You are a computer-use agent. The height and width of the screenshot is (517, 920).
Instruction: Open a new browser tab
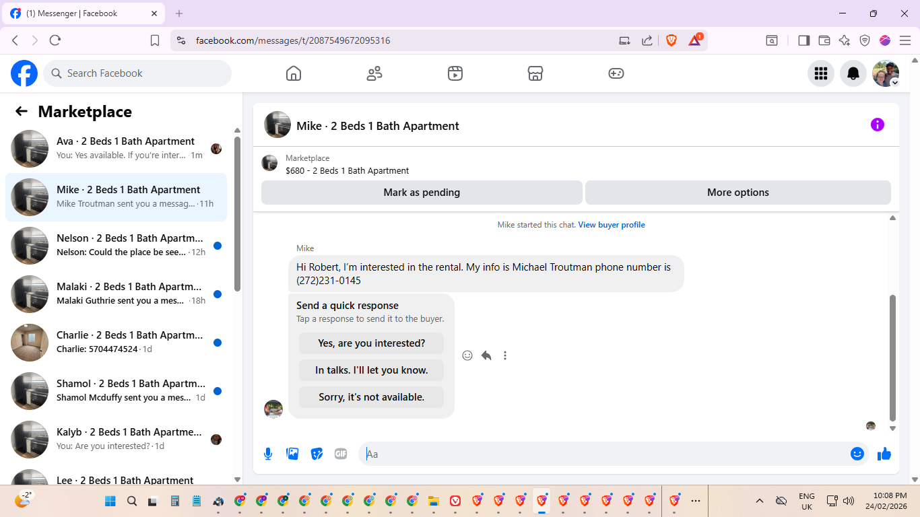coord(179,13)
